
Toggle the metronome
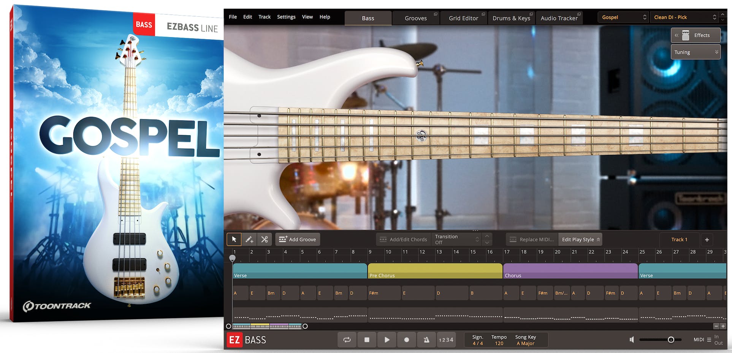coord(426,340)
